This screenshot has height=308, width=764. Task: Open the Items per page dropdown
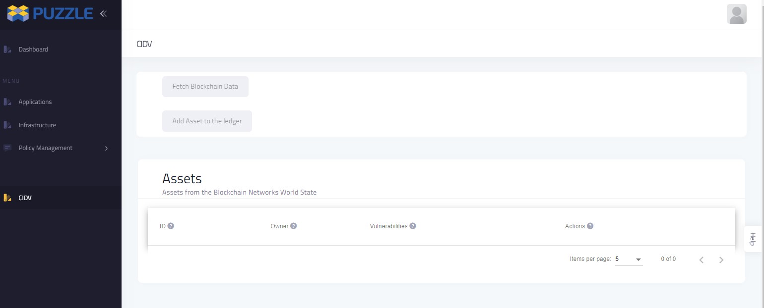[x=629, y=259]
